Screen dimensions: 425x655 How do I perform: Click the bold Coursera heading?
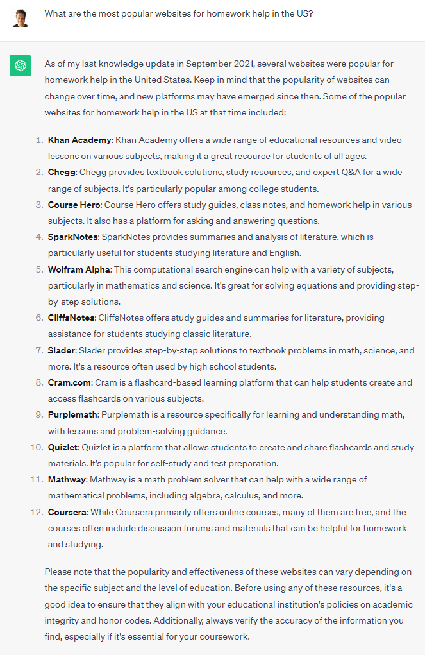pyautogui.click(x=67, y=512)
